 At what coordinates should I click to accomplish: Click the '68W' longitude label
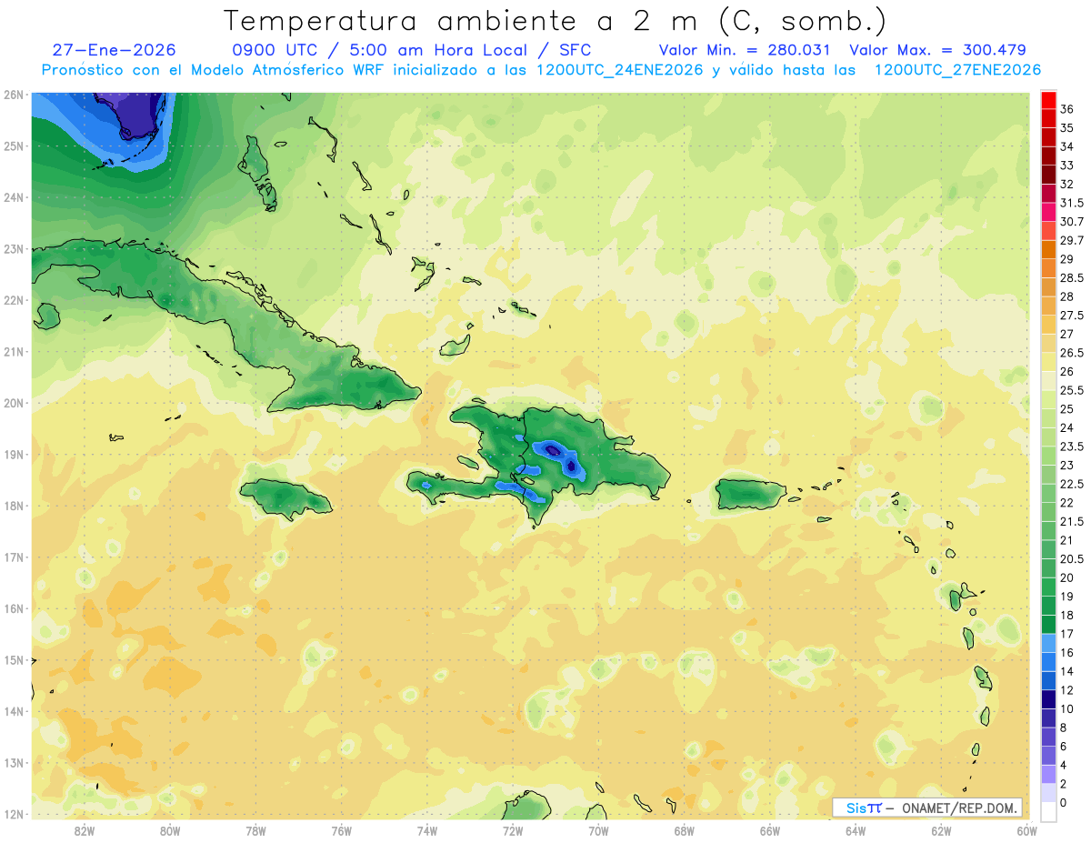tap(684, 830)
